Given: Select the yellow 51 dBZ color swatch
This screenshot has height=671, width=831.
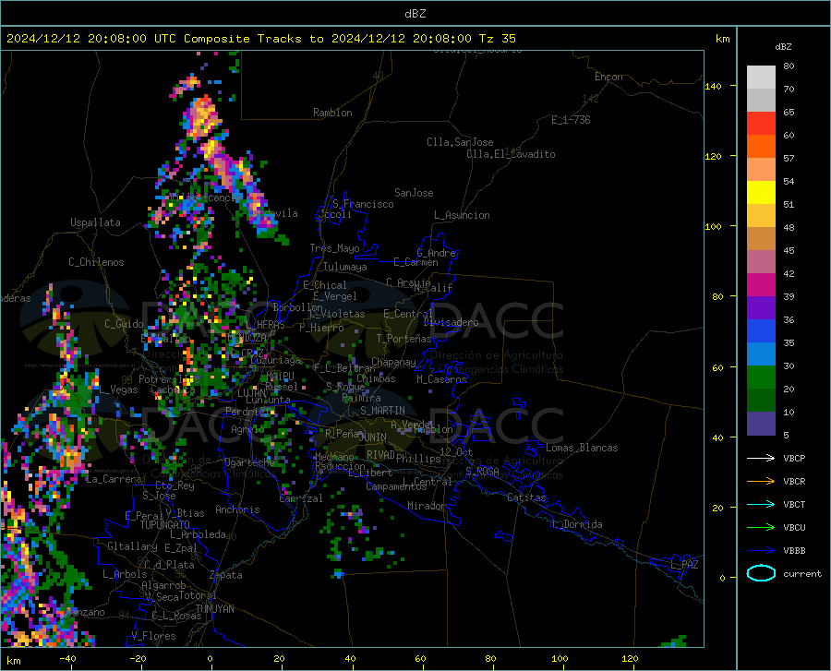Looking at the screenshot, I should click(761, 193).
